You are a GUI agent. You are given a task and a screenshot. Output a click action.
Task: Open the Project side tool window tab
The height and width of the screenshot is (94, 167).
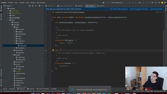coord(1,8)
